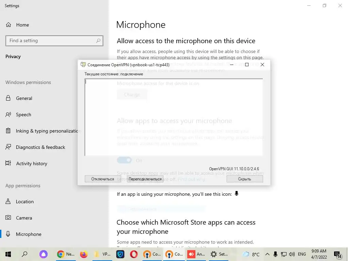
Task: Open Speech privacy settings
Action: click(23, 115)
